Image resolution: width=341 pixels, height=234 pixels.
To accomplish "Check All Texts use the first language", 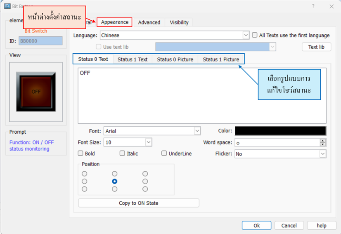I will point(255,35).
